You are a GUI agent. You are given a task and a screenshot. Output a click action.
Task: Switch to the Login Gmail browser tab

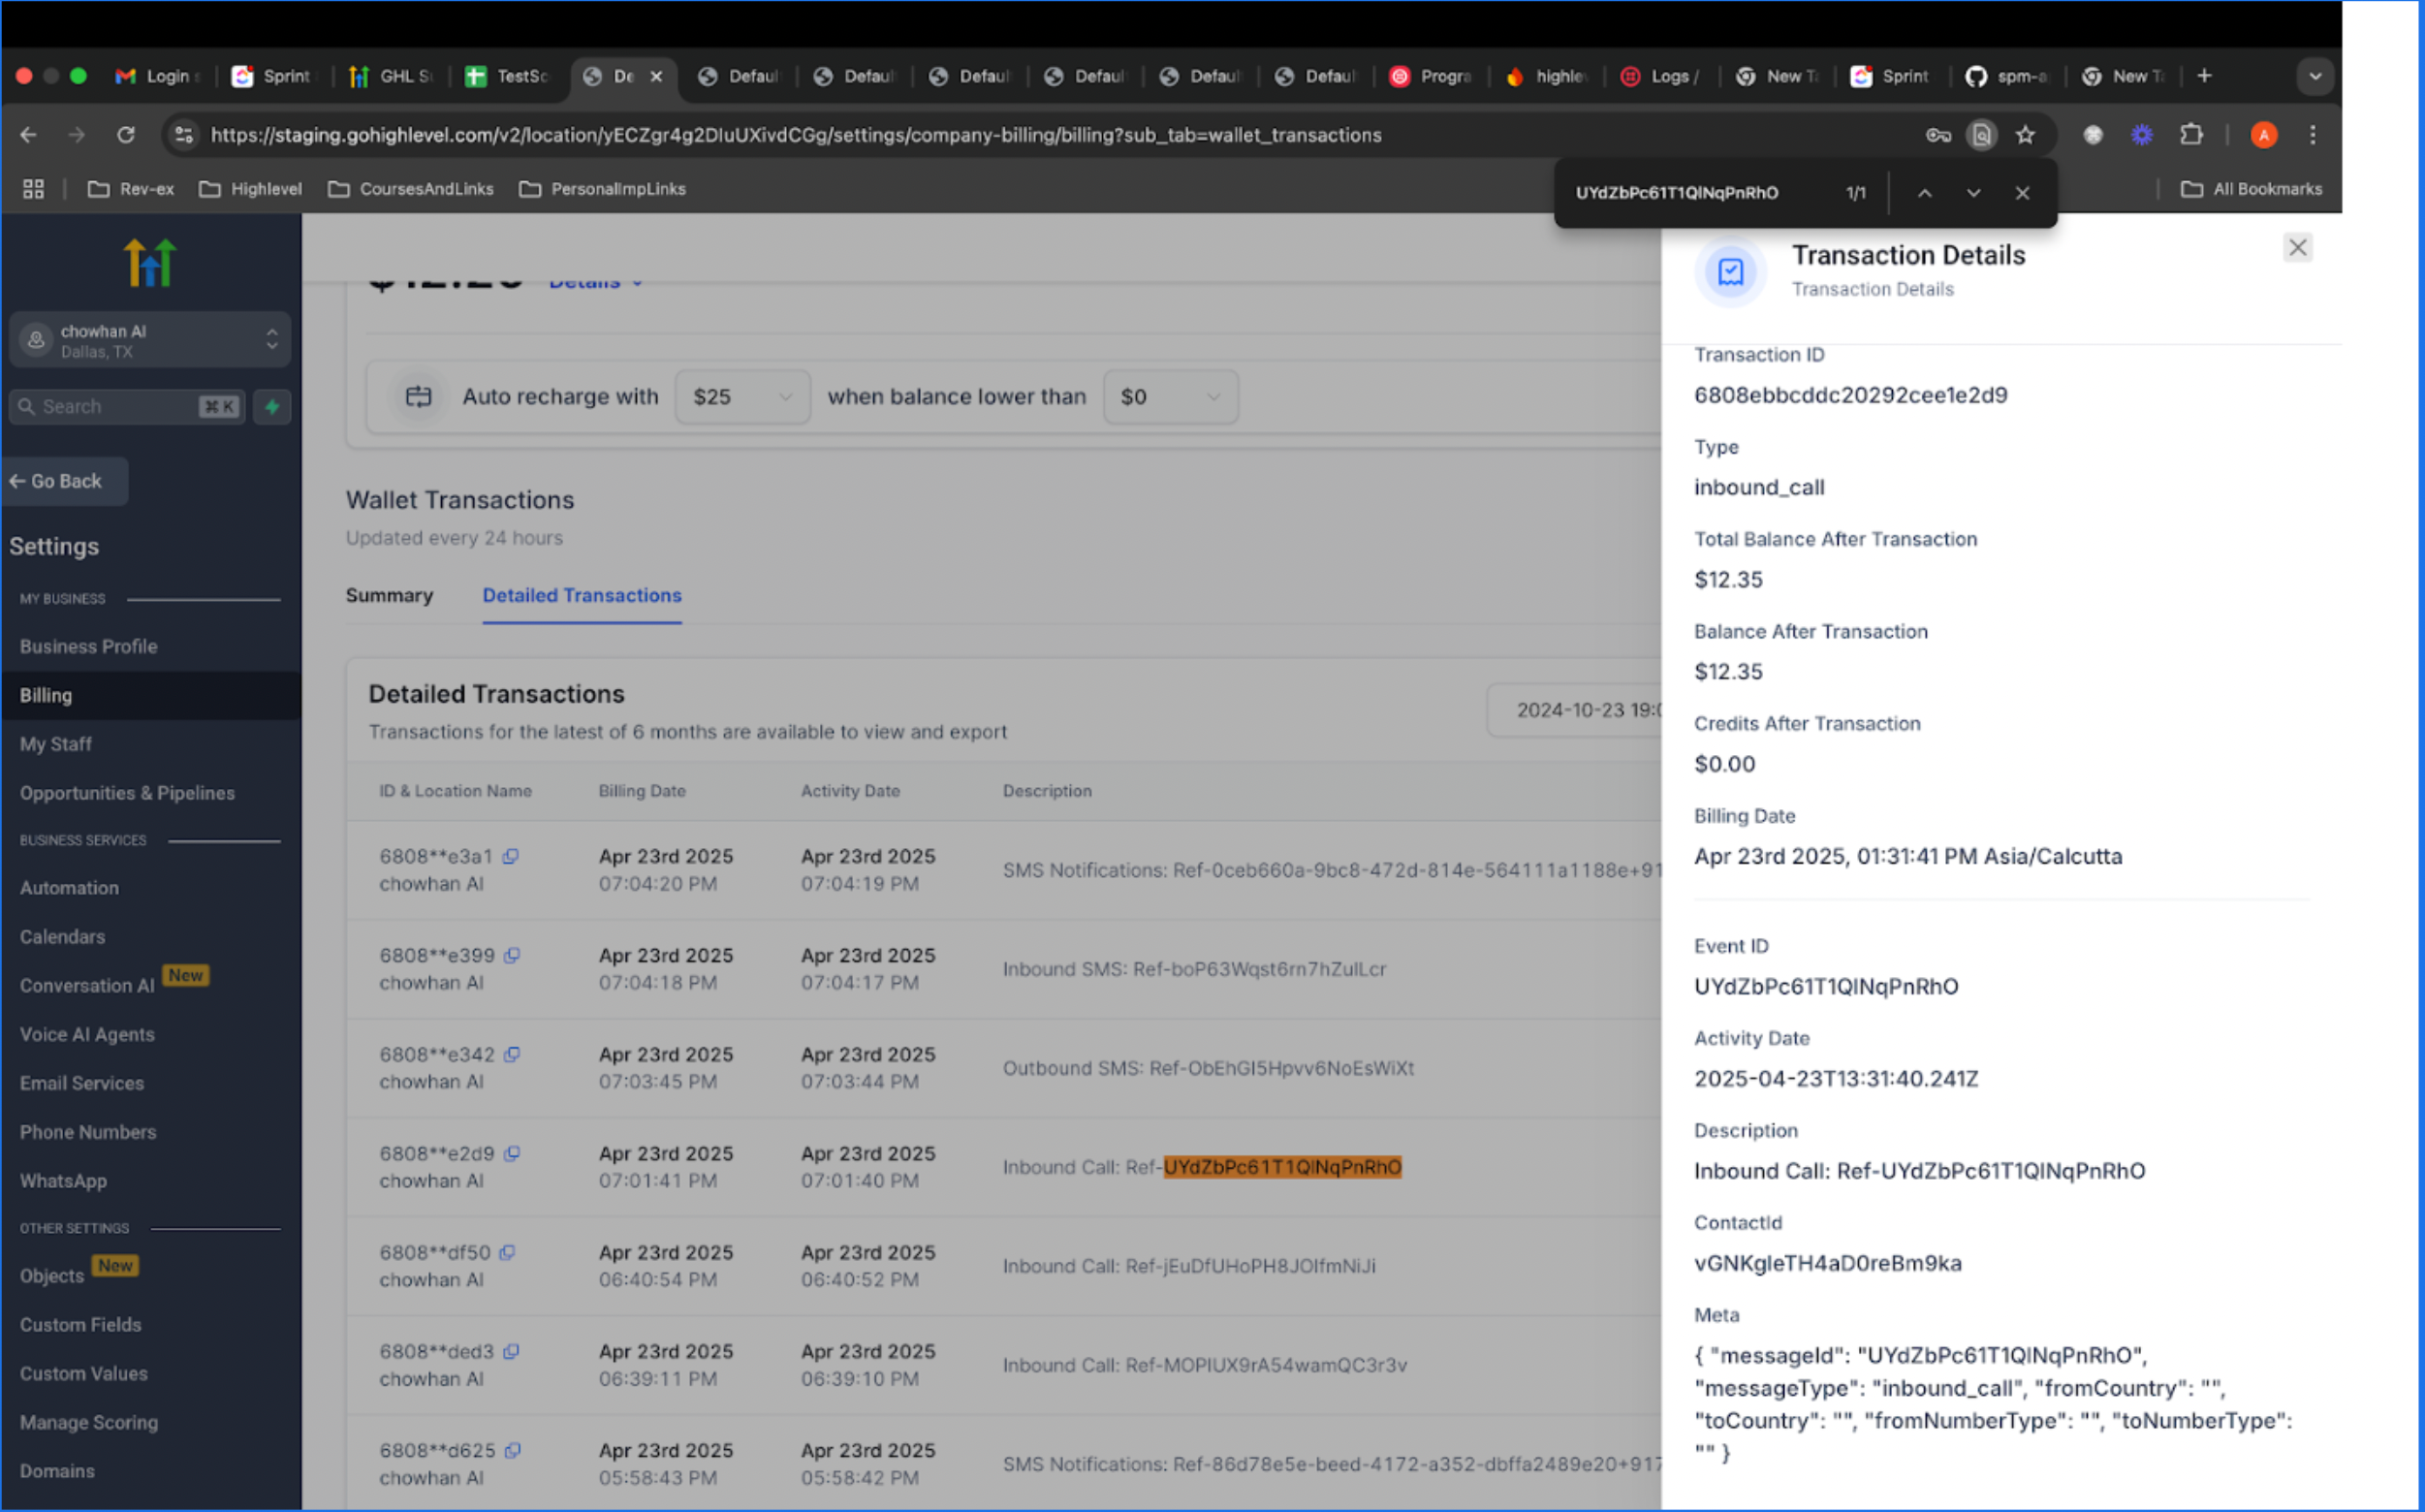click(160, 76)
